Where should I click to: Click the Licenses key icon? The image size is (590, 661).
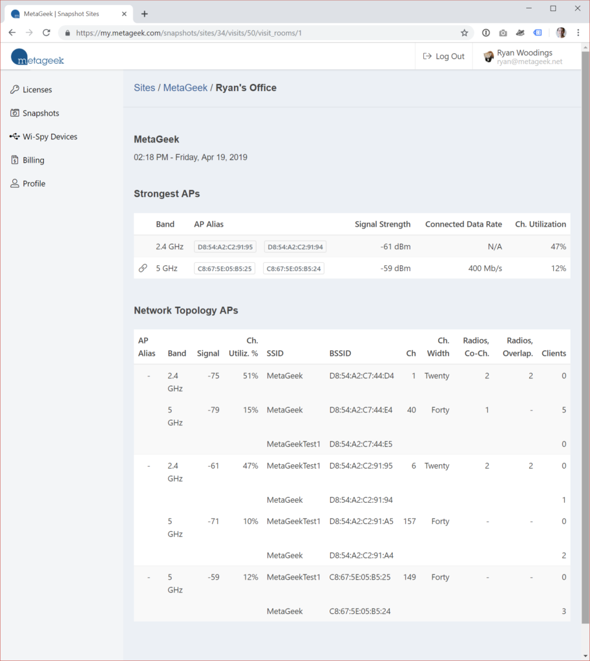click(x=15, y=89)
